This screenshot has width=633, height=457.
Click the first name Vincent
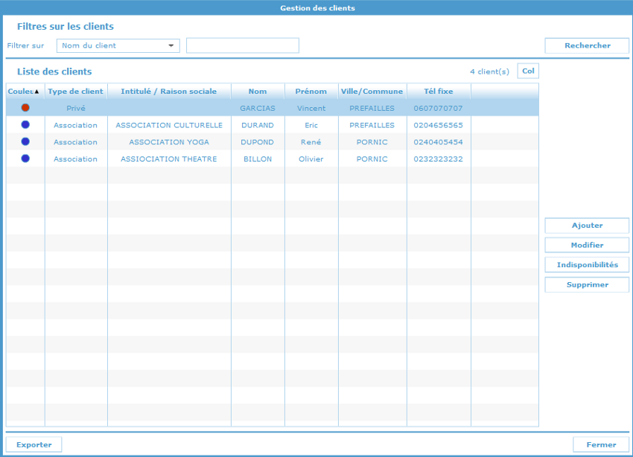pos(311,108)
